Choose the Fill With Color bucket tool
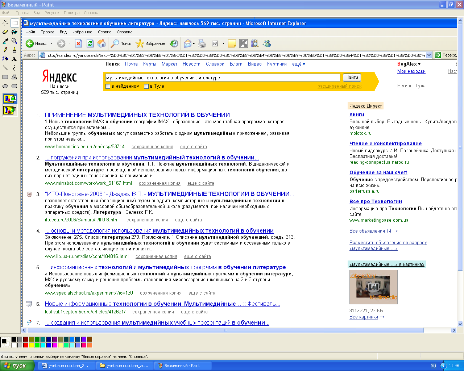464x371 pixels. [x=14, y=32]
